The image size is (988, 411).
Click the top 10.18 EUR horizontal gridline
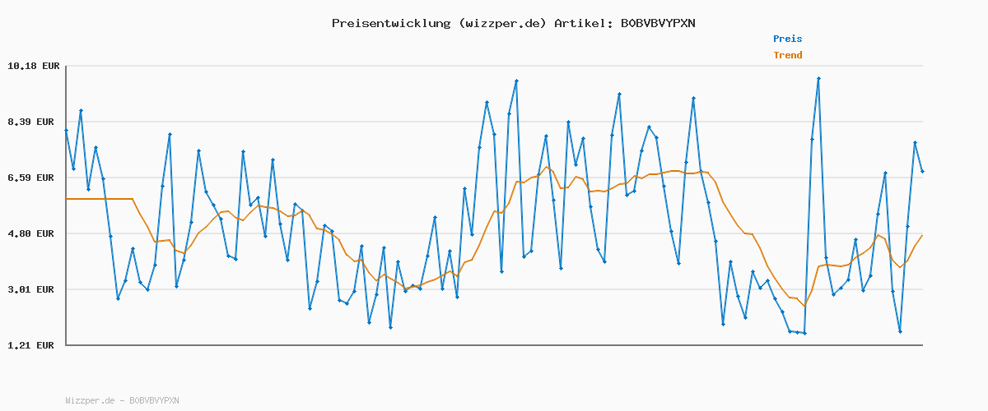pos(494,66)
